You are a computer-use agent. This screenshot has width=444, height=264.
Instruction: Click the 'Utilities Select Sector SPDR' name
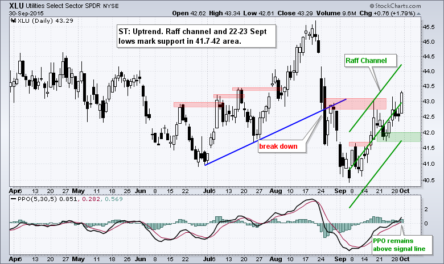tap(63, 6)
